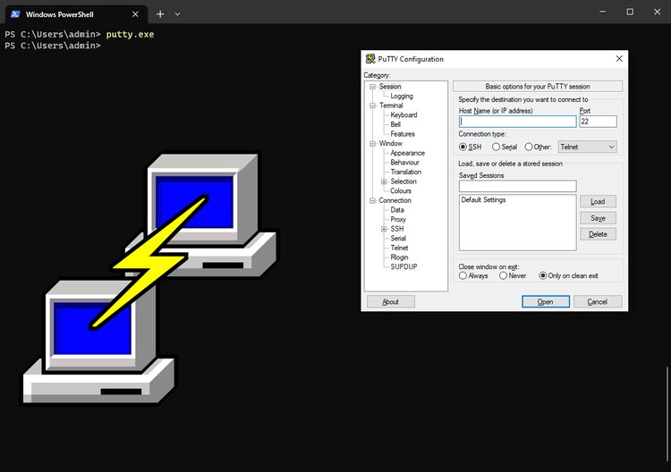Expand the SSH tree node
This screenshot has width=671, height=472.
tap(384, 229)
